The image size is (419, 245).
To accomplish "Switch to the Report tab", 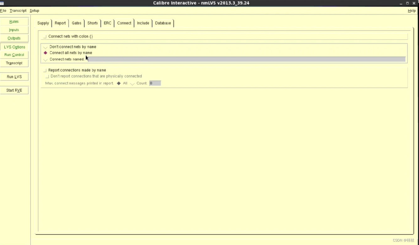I will (60, 23).
